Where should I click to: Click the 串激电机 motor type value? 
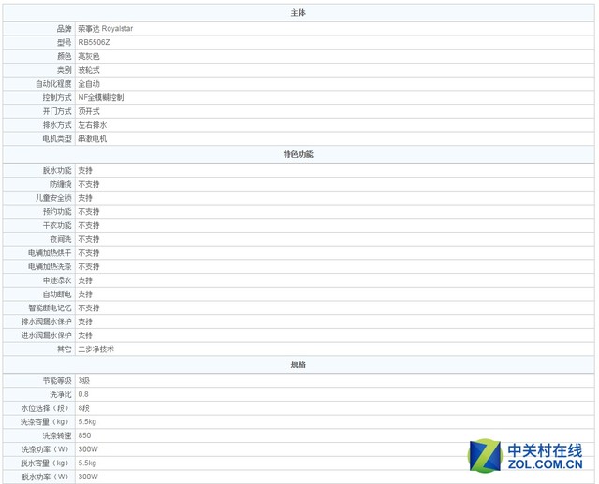(x=92, y=138)
